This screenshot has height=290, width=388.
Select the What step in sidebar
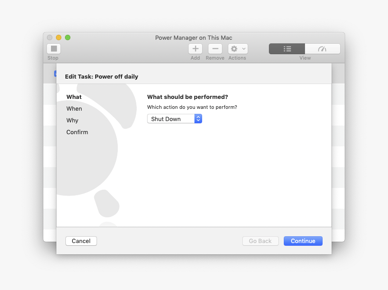(74, 97)
